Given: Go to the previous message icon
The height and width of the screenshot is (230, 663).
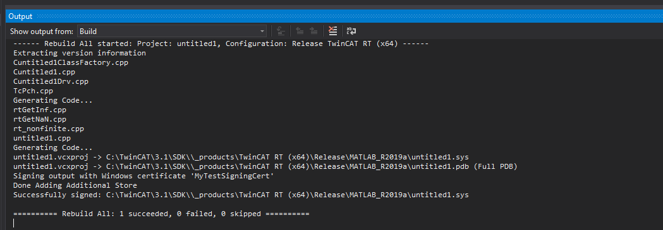Looking at the screenshot, I should pos(300,31).
